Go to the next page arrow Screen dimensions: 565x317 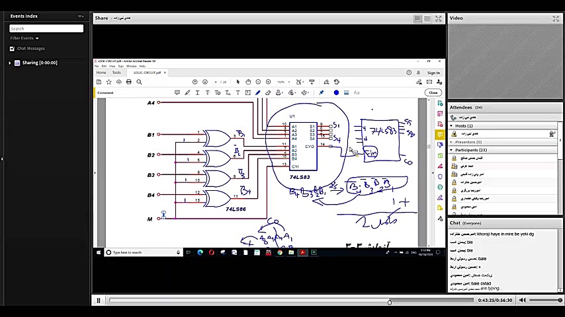pos(205,82)
